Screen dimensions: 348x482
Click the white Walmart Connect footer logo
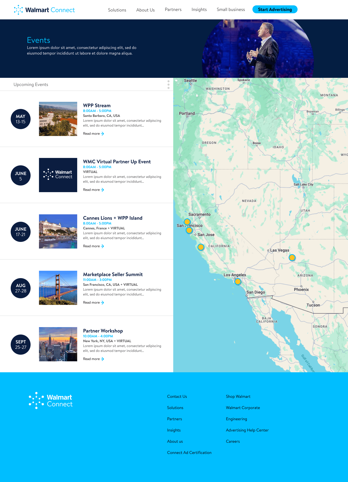pos(51,401)
